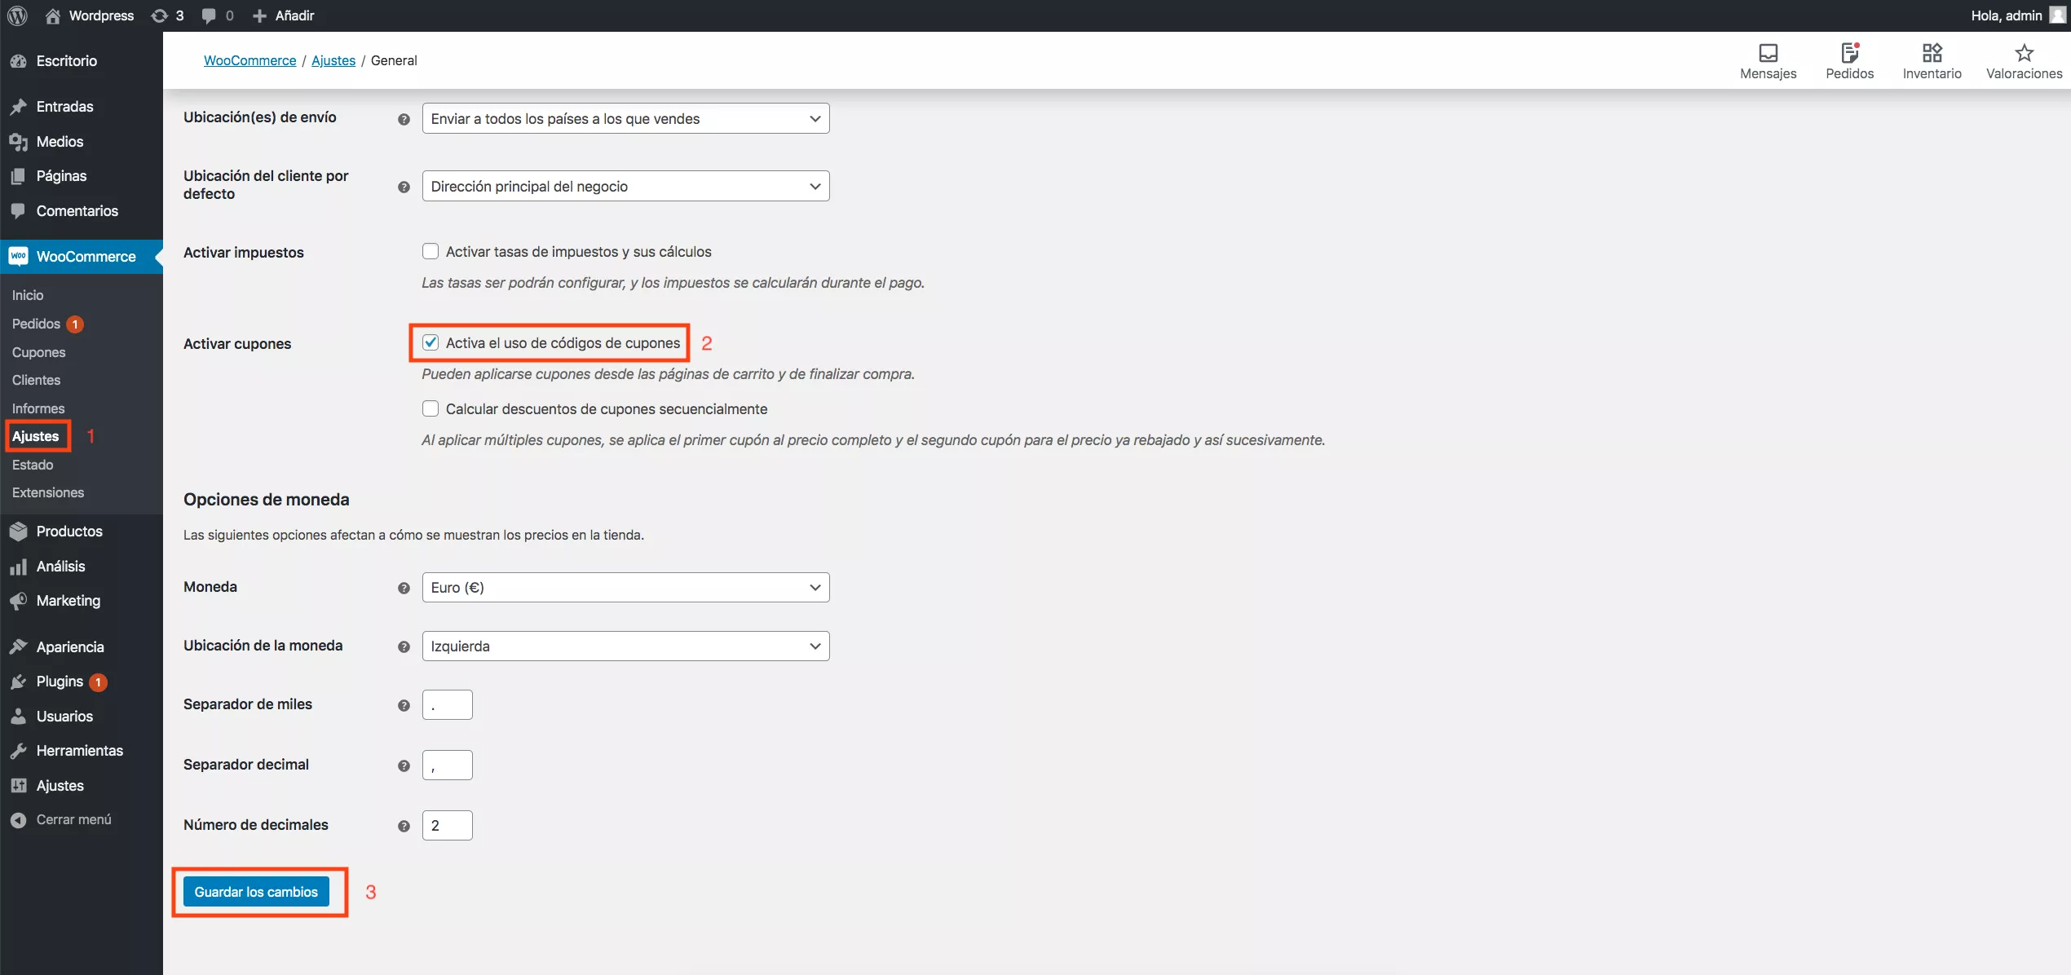Open Clientes in the WooCommerce submenu

36,380
